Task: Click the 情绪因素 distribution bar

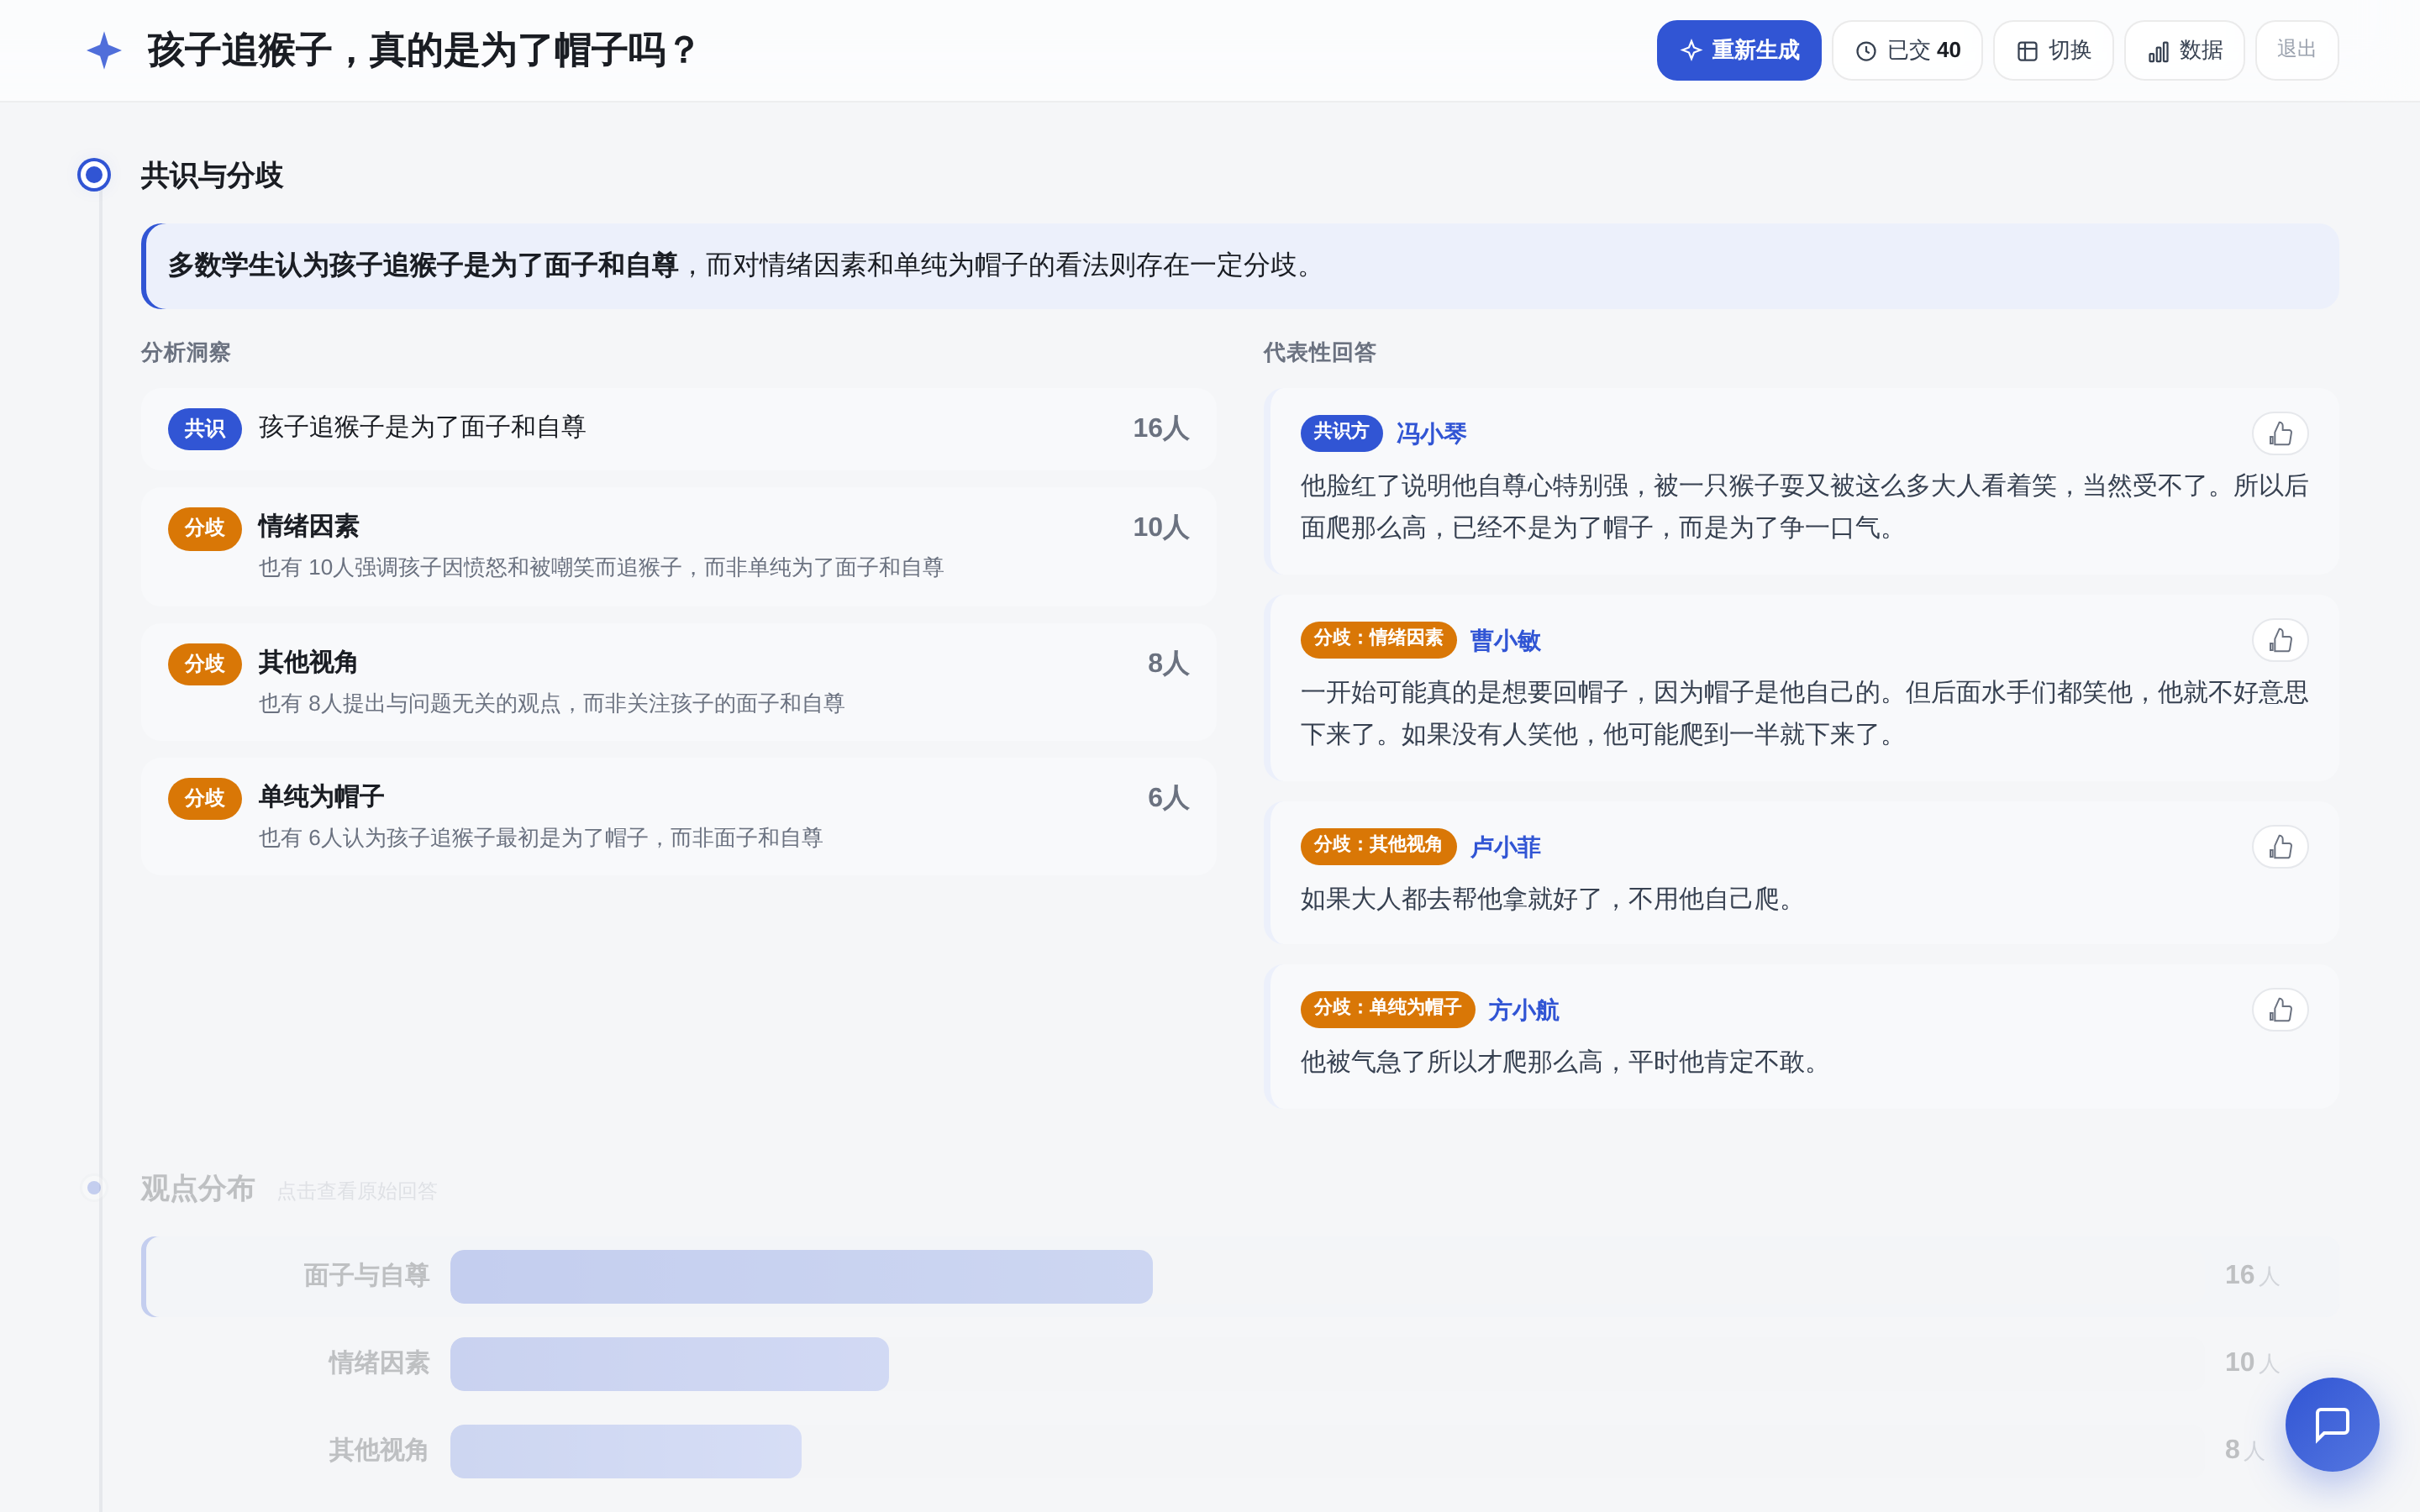Action: click(669, 1363)
